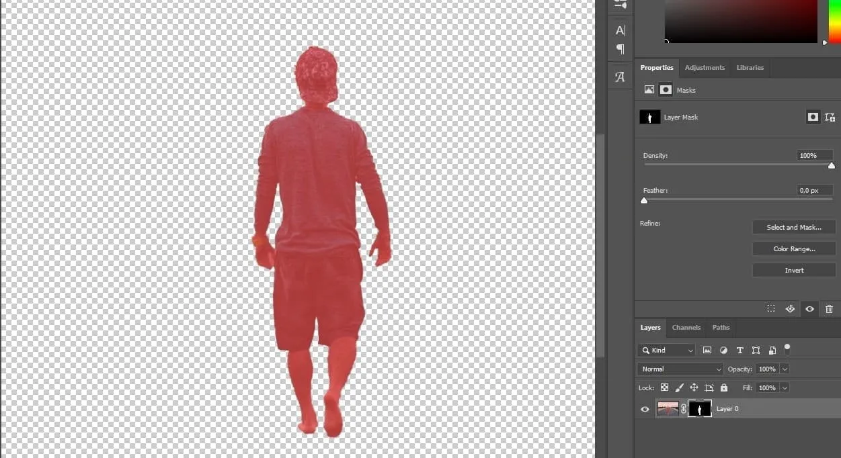
Task: Open the Opacity percentage dropdown
Action: coord(785,369)
